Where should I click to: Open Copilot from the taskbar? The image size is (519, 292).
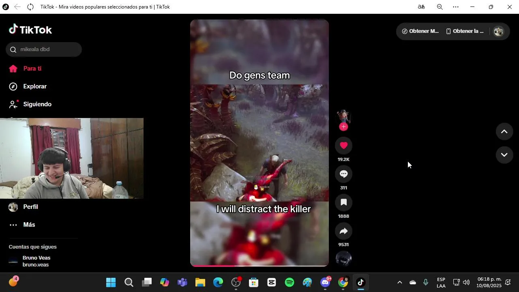[x=165, y=282]
